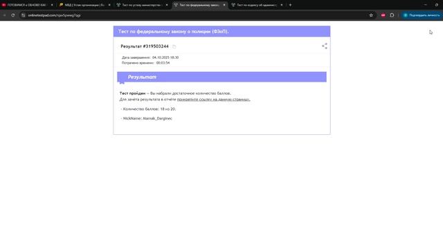This screenshot has height=249, width=443.
Task: Go back using the browser back arrow
Action: (x=4, y=15)
